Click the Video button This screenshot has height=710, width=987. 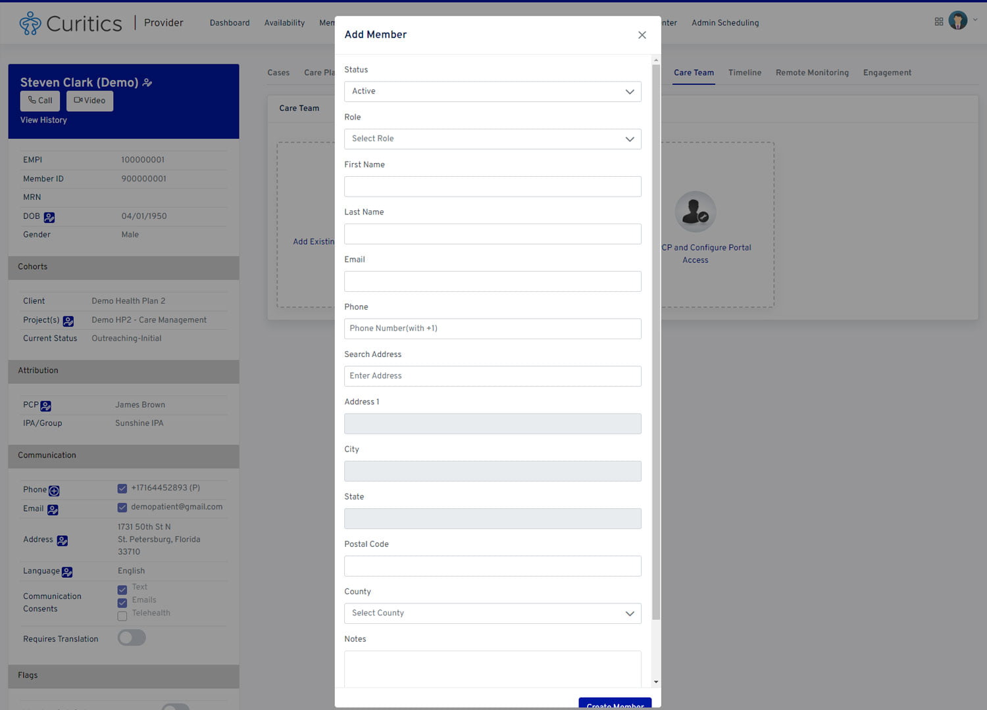click(x=89, y=101)
